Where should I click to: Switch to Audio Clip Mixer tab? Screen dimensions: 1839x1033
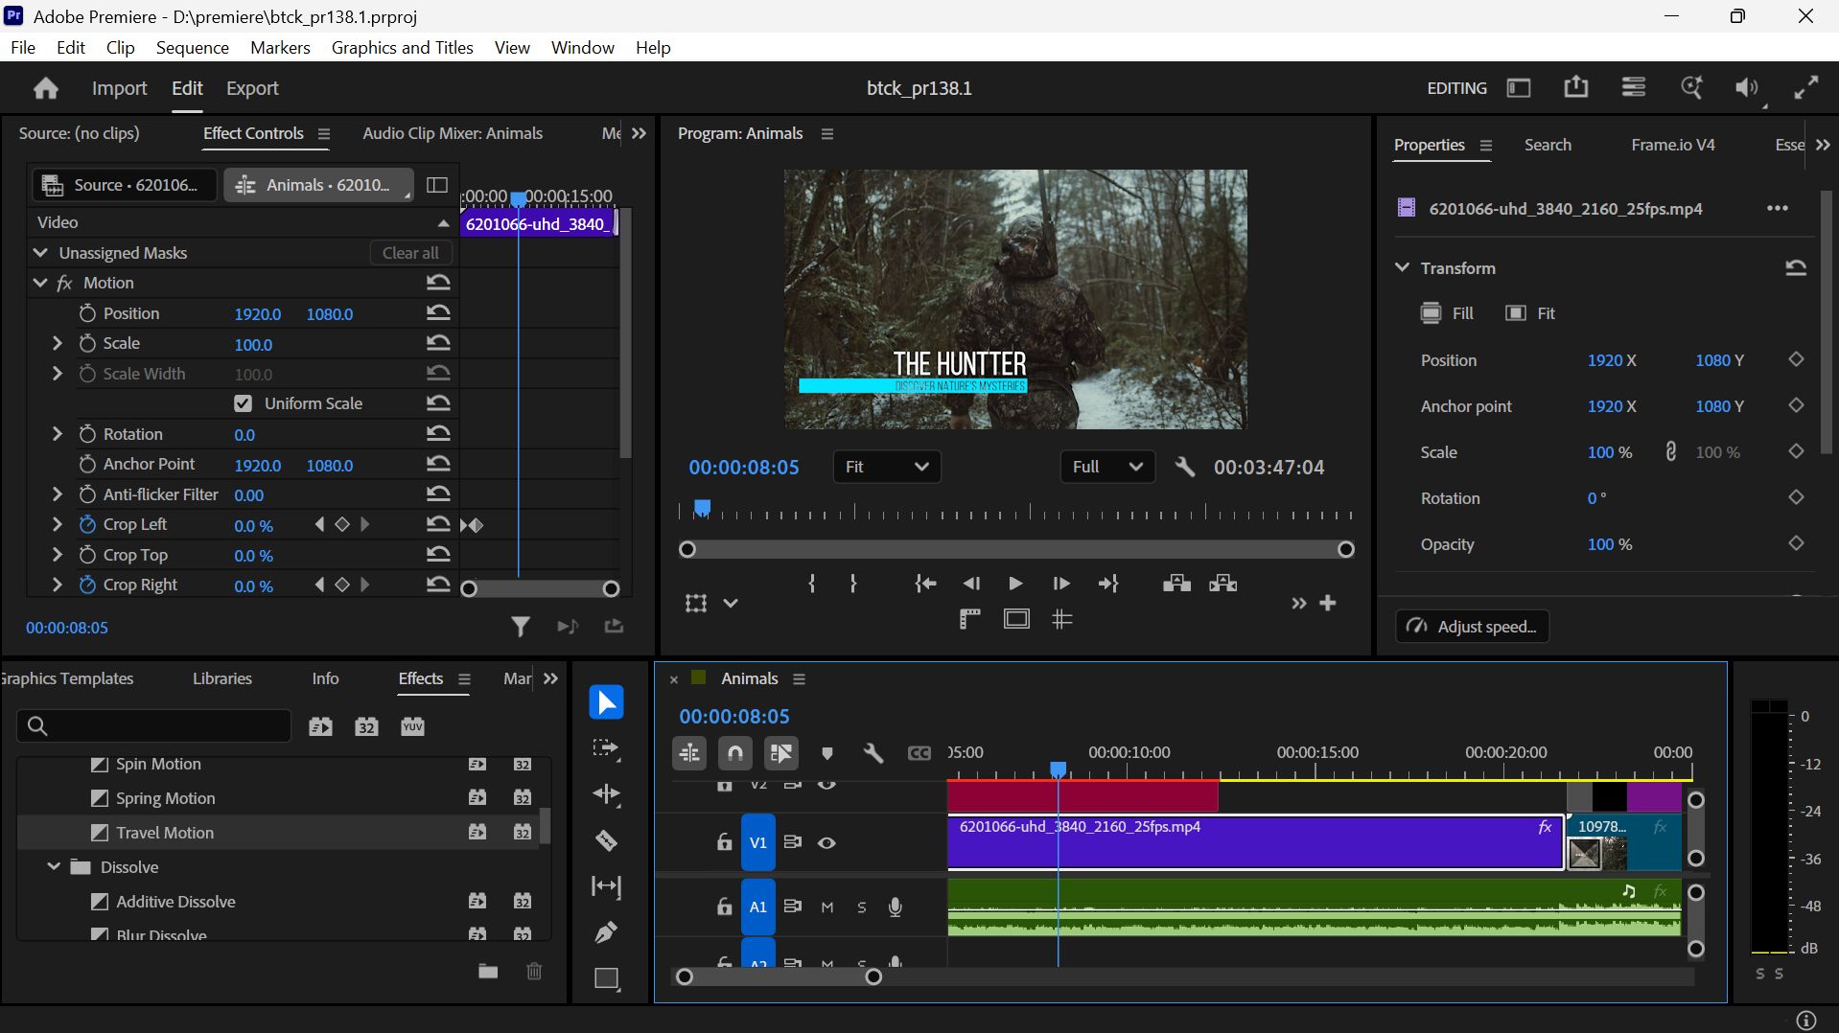pyautogui.click(x=453, y=133)
